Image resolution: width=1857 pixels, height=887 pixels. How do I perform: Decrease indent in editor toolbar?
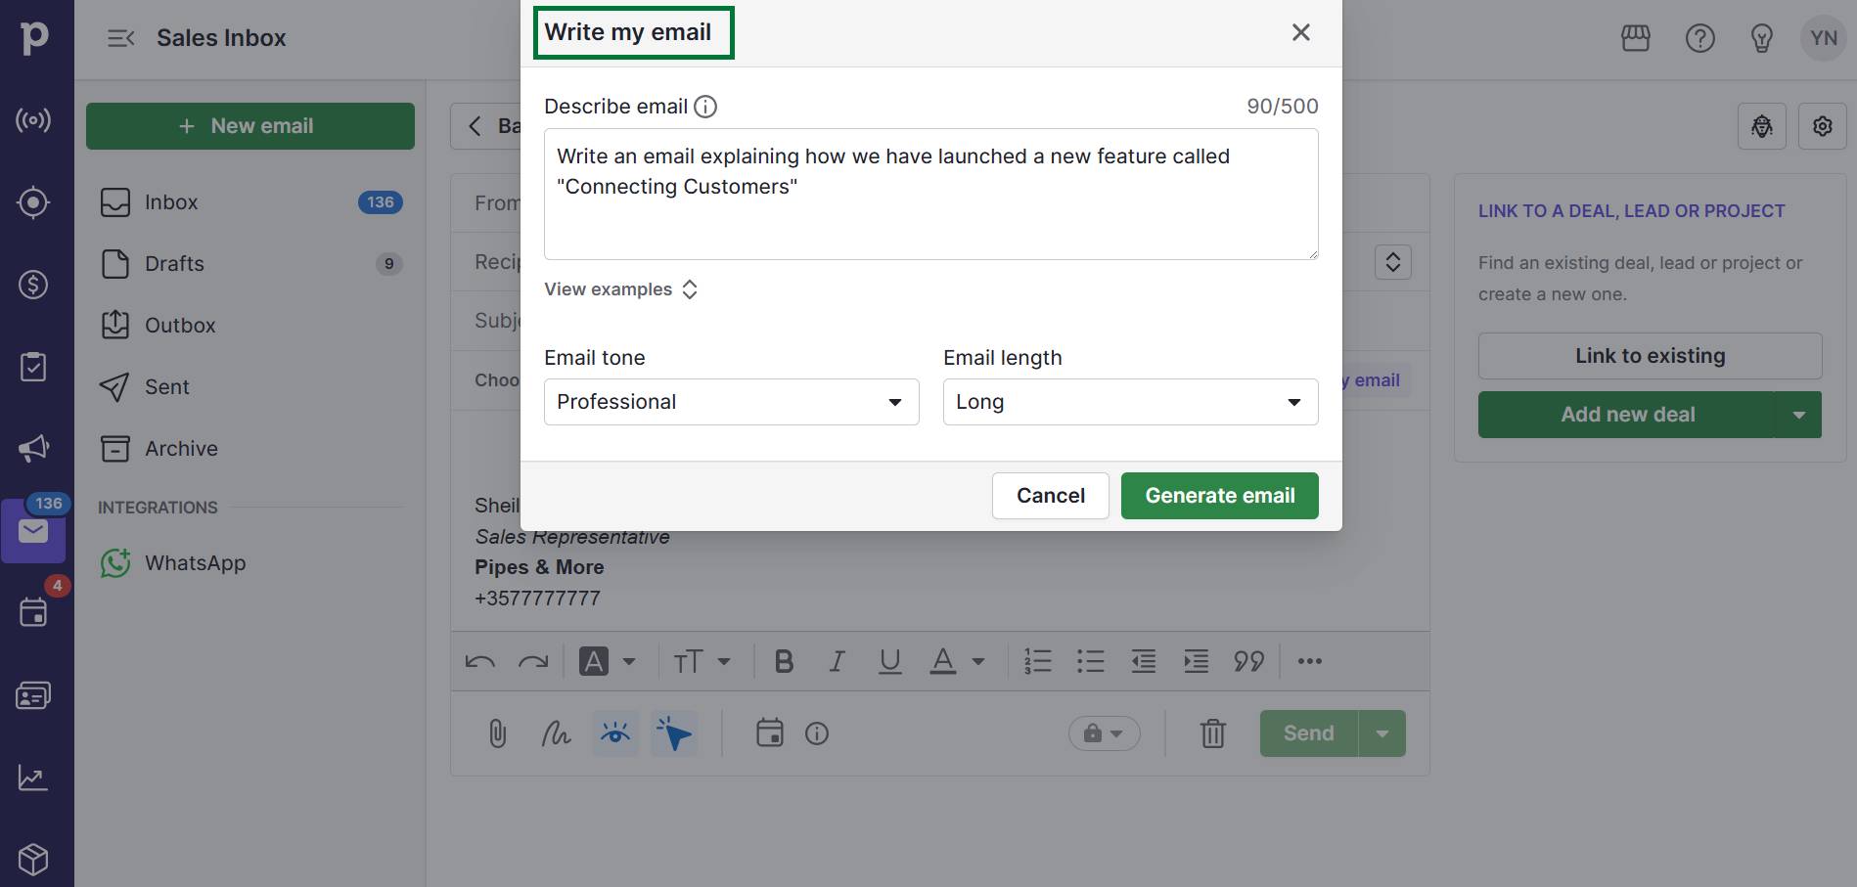(x=1144, y=661)
